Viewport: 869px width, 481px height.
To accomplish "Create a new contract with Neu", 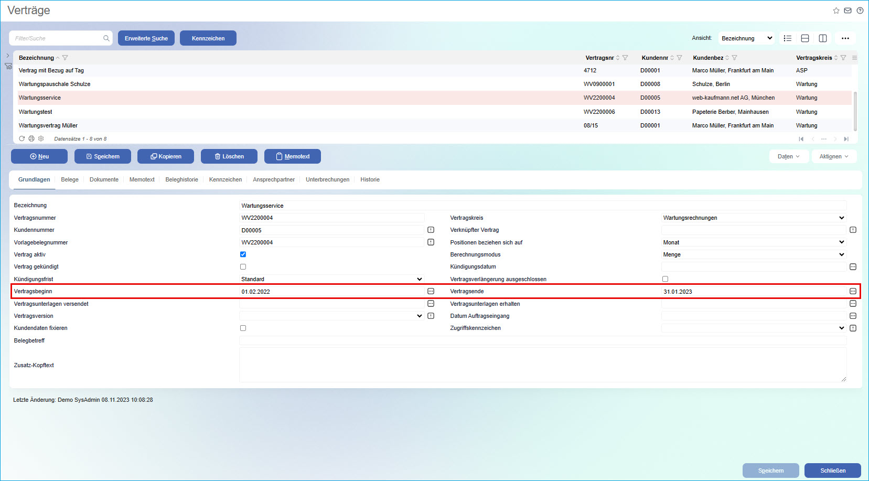I will [x=39, y=156].
